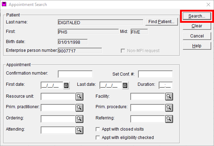The image size is (214, 146).
Task: Select the Duration time field
Action: (x=166, y=85)
